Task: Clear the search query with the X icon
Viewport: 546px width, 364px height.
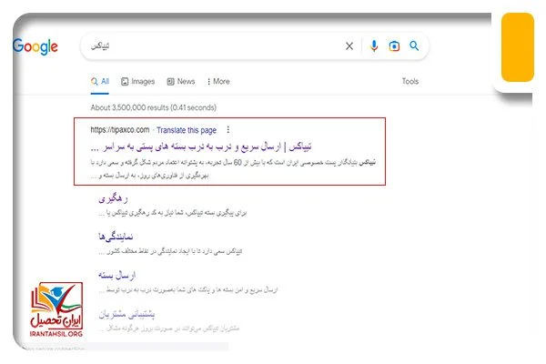Action: (349, 46)
